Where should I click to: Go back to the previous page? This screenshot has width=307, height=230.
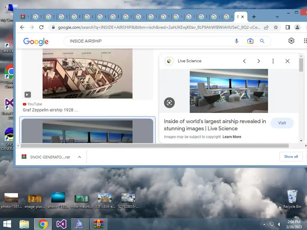coord(22,27)
